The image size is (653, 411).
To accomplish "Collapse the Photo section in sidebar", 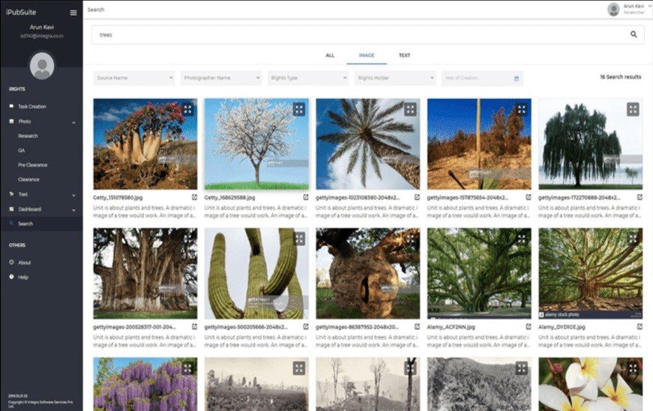I will pyautogui.click(x=73, y=122).
